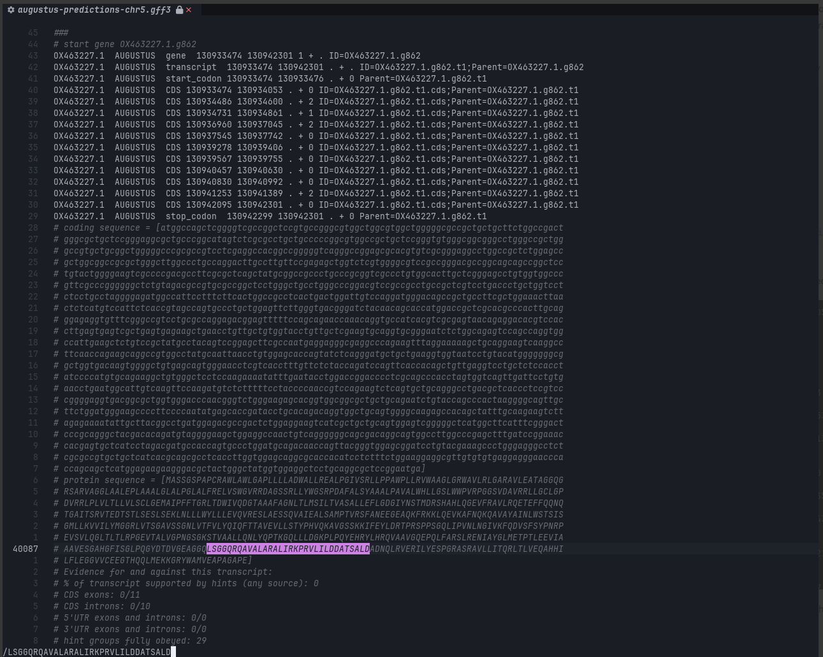The height and width of the screenshot is (657, 823).
Task: Click the gene feature line with ID=OX463227.1.g862
Action: (237, 55)
